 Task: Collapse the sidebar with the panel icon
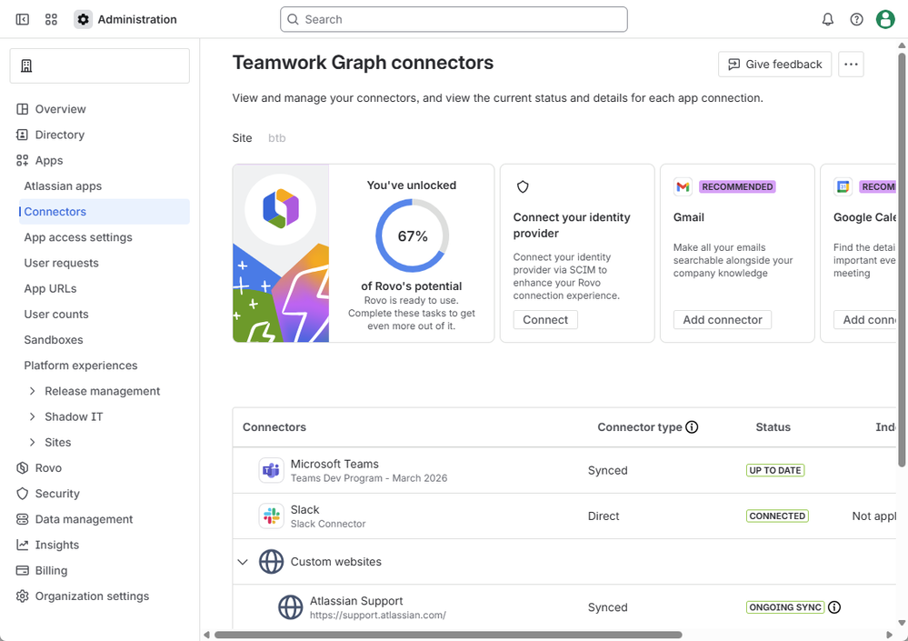coord(23,19)
